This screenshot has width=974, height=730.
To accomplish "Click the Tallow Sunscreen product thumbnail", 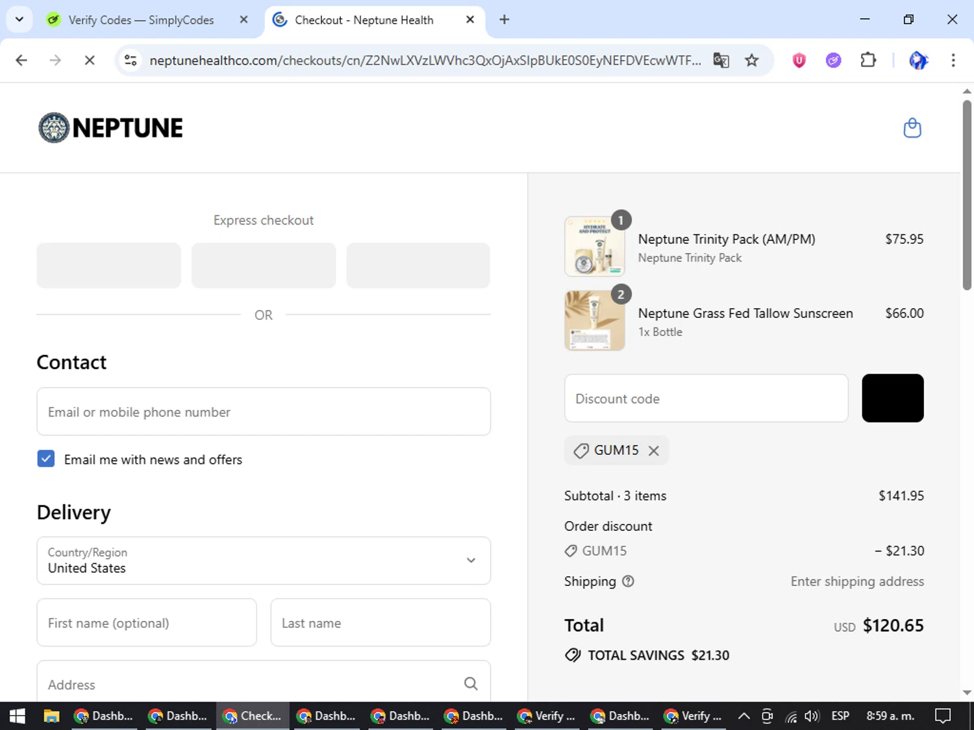I will (595, 321).
